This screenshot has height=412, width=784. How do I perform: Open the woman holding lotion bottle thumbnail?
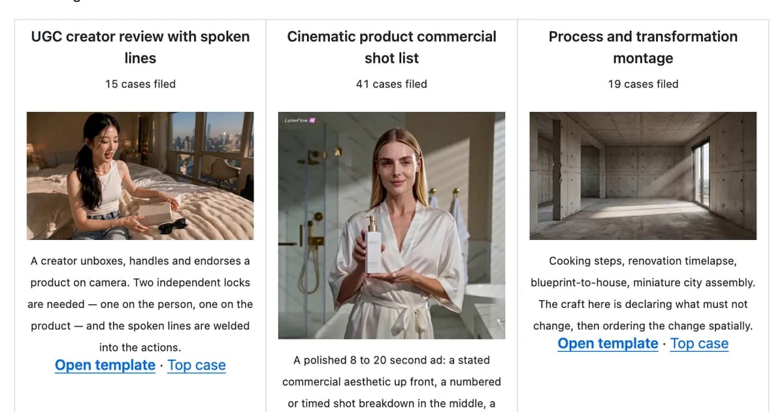coord(391,226)
